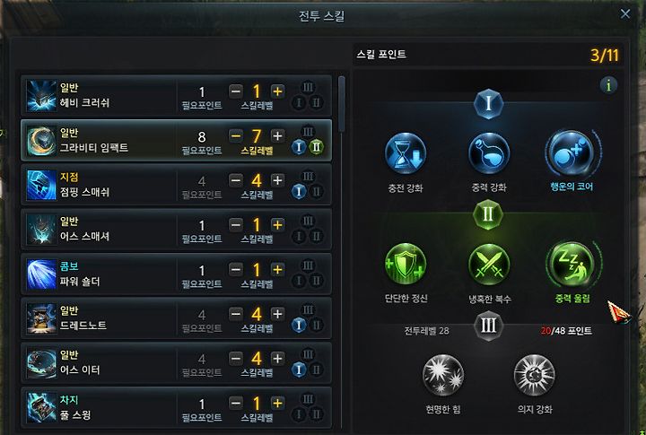Increase 풀 스윙 skill level with plus

coord(277,403)
